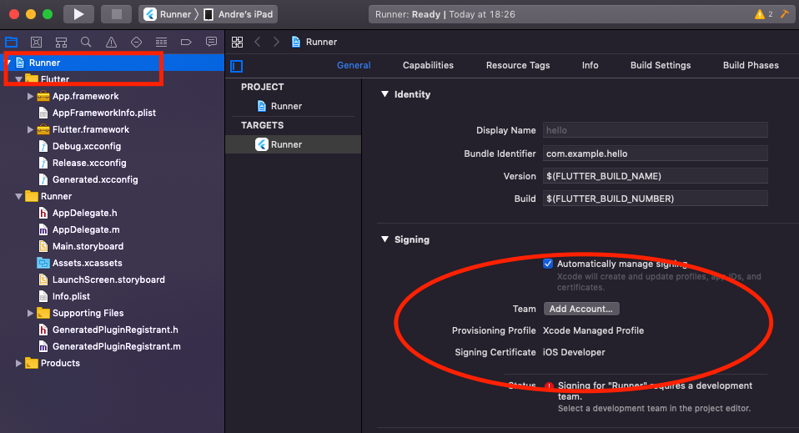Screen dimensions: 799x433
Task: Collapse the Signing section
Action: pos(385,239)
